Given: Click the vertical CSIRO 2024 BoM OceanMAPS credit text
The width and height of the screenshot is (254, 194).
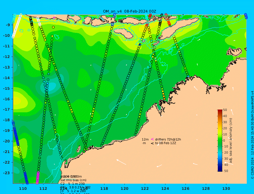Looking at the screenshot, I should [252, 135].
